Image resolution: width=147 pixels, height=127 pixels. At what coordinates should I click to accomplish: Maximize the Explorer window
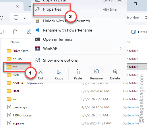point(135,4)
